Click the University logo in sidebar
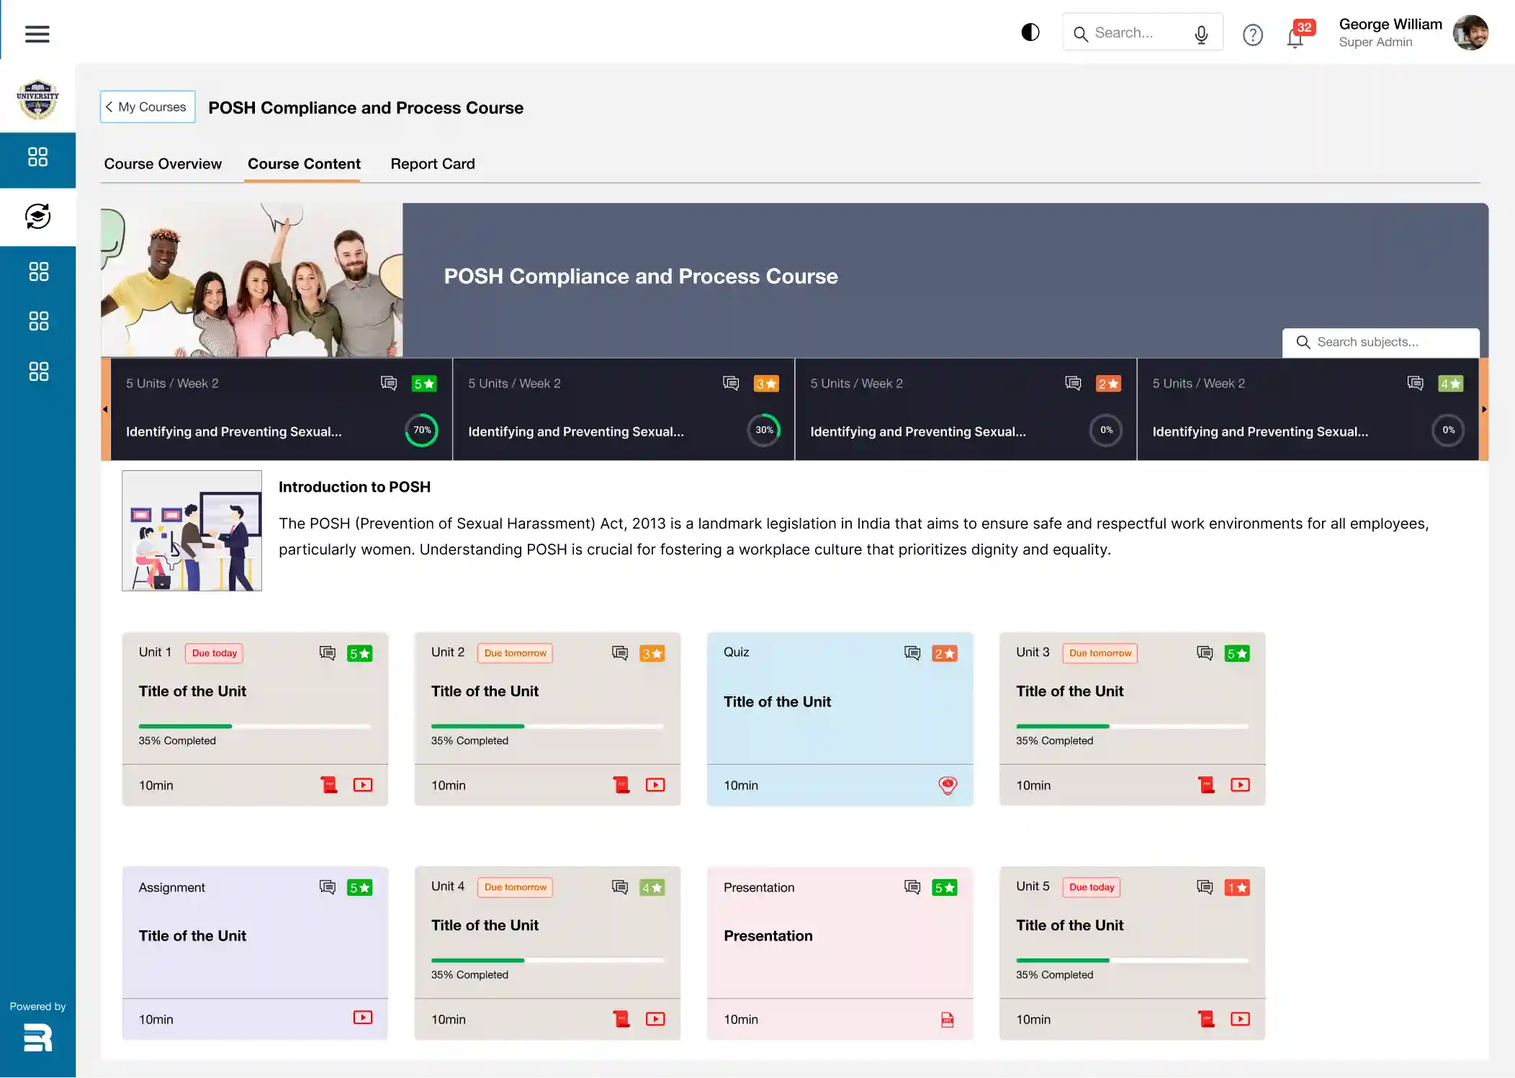 pos(37,99)
